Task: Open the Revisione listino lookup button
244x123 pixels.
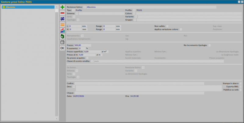Action: (85, 7)
